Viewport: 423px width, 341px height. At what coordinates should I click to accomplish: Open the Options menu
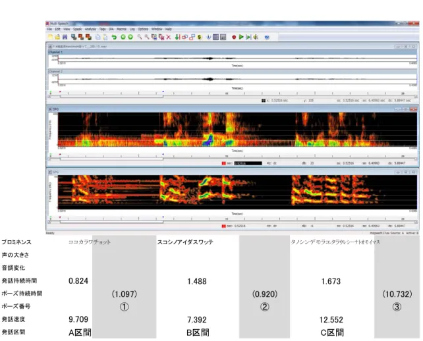143,29
